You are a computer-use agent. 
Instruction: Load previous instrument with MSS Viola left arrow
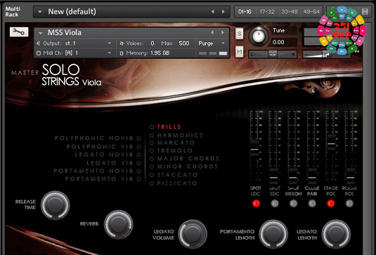tap(212, 32)
